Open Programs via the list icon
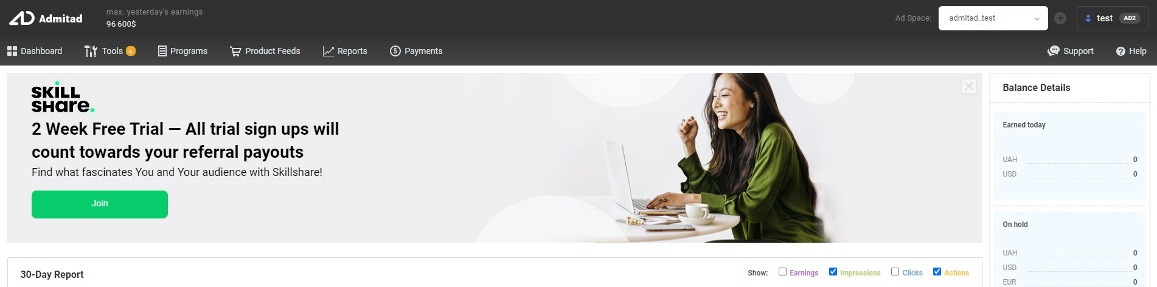Screen dimensions: 1157x287 tap(162, 51)
